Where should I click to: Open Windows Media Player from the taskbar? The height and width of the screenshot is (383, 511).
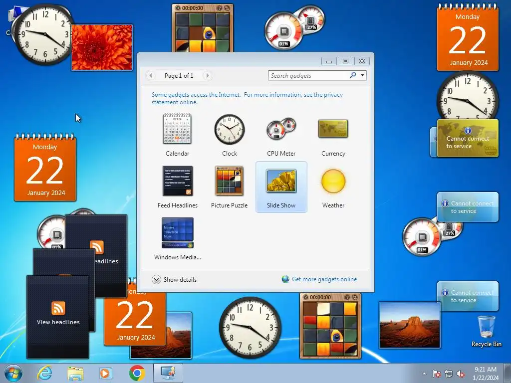click(106, 373)
